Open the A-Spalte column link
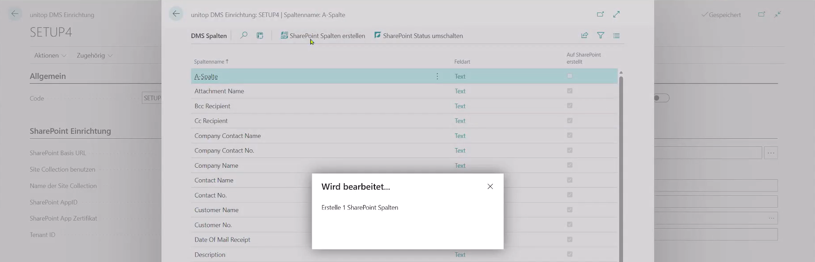815x262 pixels. 206,77
